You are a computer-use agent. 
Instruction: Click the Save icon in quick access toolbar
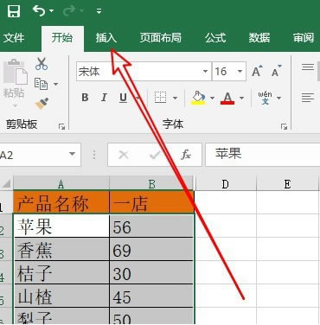(14, 11)
